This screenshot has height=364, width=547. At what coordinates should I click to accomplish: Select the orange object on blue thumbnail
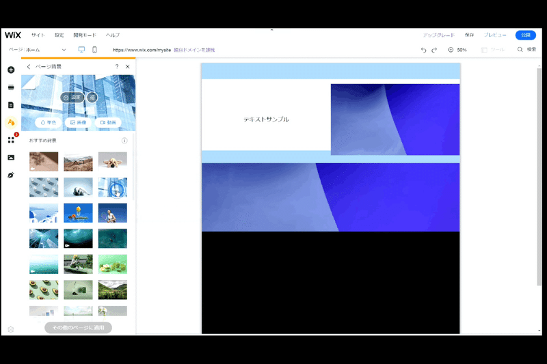coord(78,213)
